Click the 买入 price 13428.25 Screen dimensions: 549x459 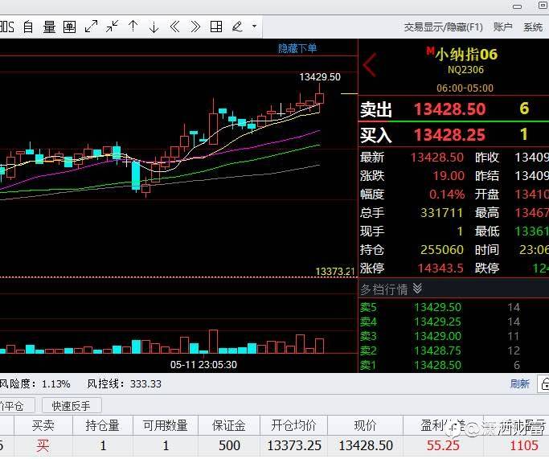point(449,135)
